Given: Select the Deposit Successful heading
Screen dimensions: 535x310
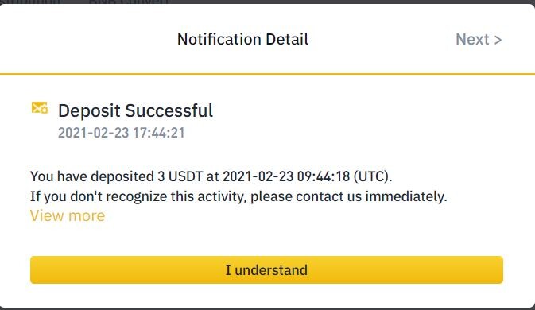Looking at the screenshot, I should point(135,110).
